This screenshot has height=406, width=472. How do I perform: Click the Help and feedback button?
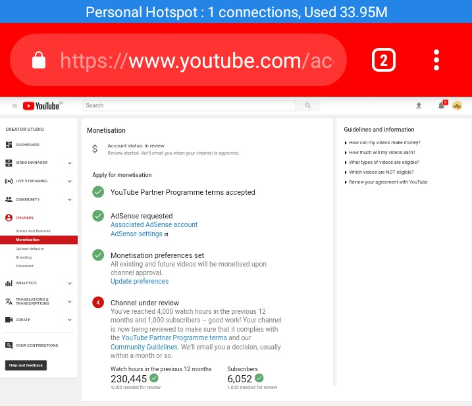tap(26, 365)
